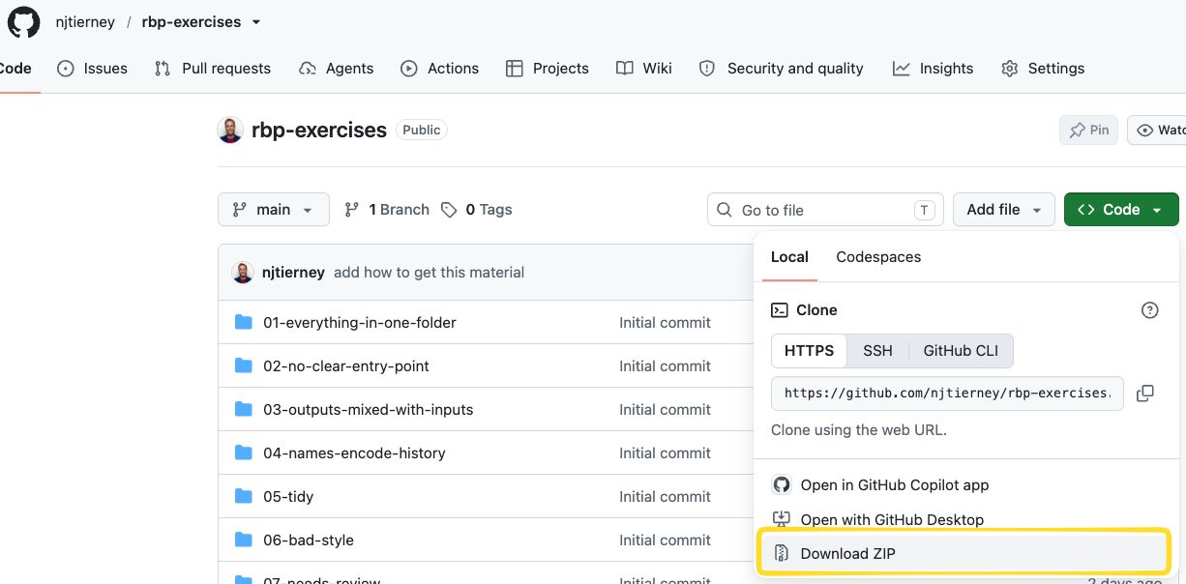The image size is (1186, 584).
Task: Copy the clone URL to clipboard
Action: 1144,394
